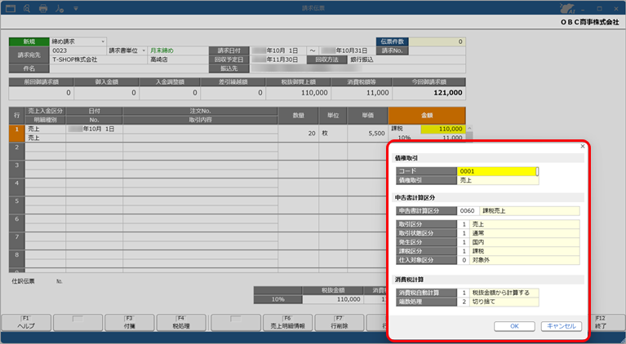Click the 取引状態区分 value 通常

[x=524, y=233]
